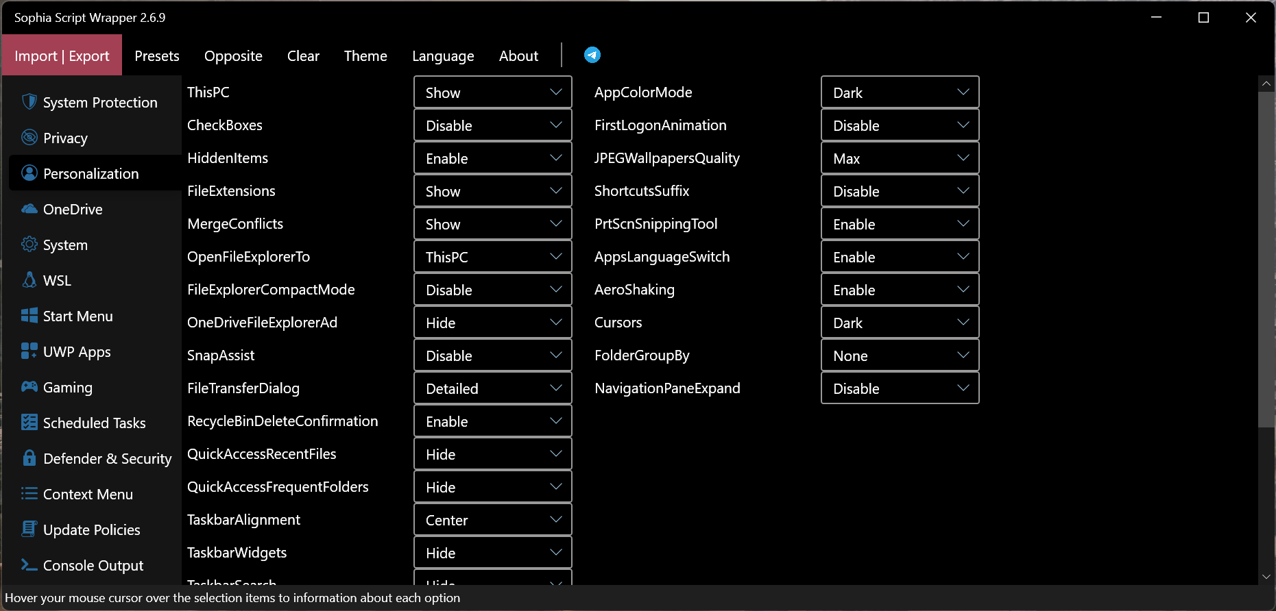Open the Theme menu
The height and width of the screenshot is (611, 1276).
[365, 55]
